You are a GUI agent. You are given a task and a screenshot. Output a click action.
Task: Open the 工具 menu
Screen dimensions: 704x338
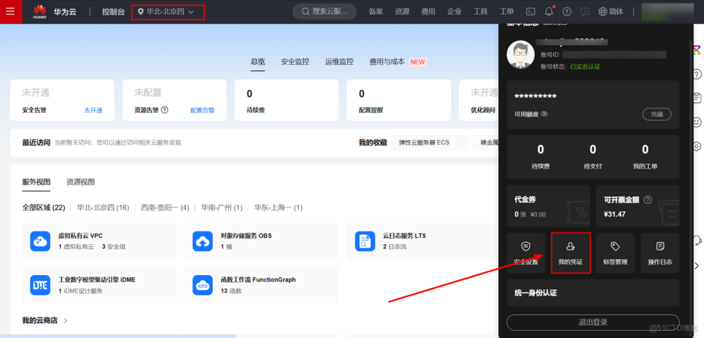coord(480,12)
